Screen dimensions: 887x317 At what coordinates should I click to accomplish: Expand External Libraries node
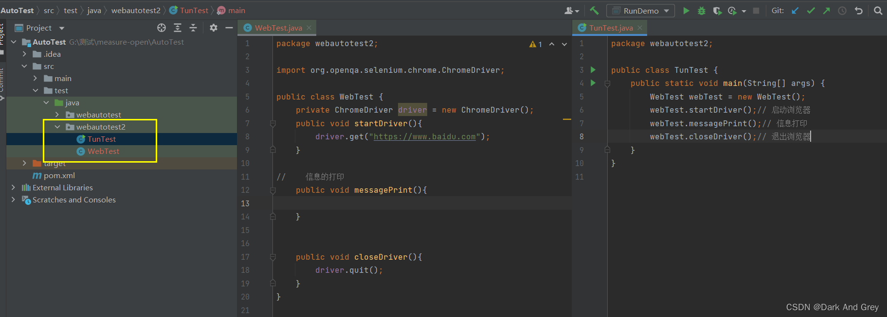tap(14, 188)
